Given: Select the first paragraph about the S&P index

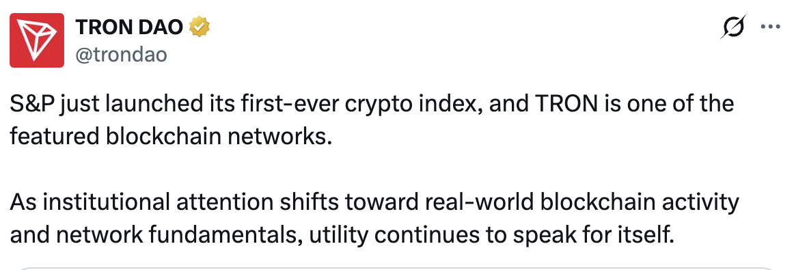Looking at the screenshot, I should [x=372, y=120].
